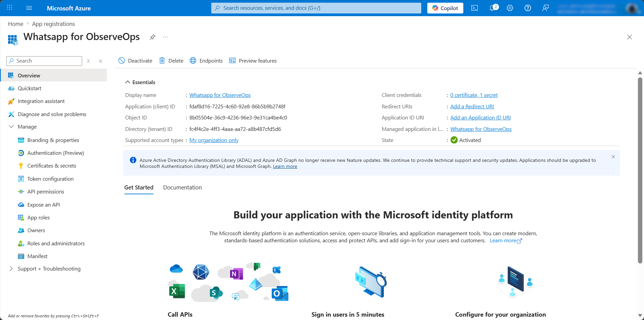Click Add a Redirect URI
The height and width of the screenshot is (320, 644).
472,107
